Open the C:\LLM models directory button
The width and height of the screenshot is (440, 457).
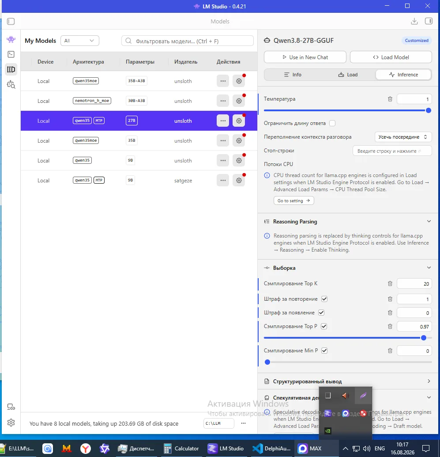(218, 423)
